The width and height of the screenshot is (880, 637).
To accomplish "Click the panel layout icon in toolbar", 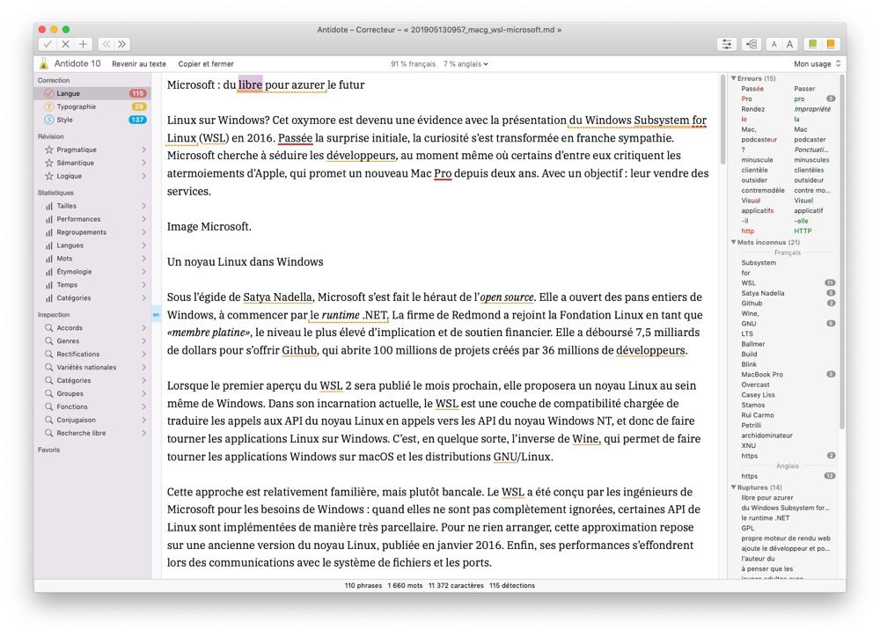I will (751, 44).
